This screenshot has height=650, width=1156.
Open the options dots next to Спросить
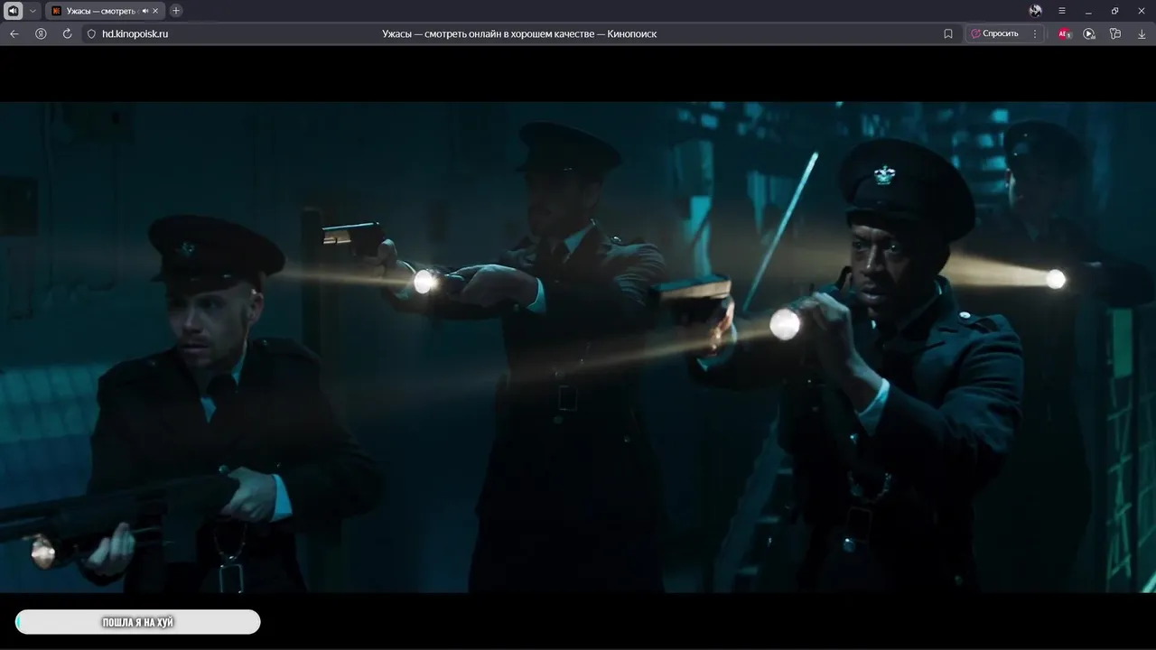[1035, 33]
